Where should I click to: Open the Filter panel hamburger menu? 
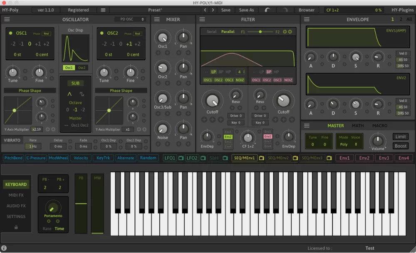[x=202, y=19]
